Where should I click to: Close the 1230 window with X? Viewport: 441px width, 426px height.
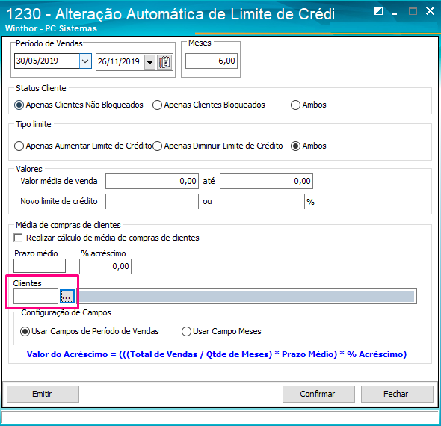(430, 11)
